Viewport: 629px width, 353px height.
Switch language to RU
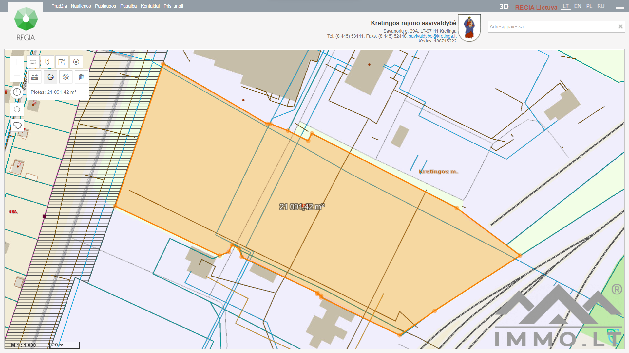pos(601,6)
